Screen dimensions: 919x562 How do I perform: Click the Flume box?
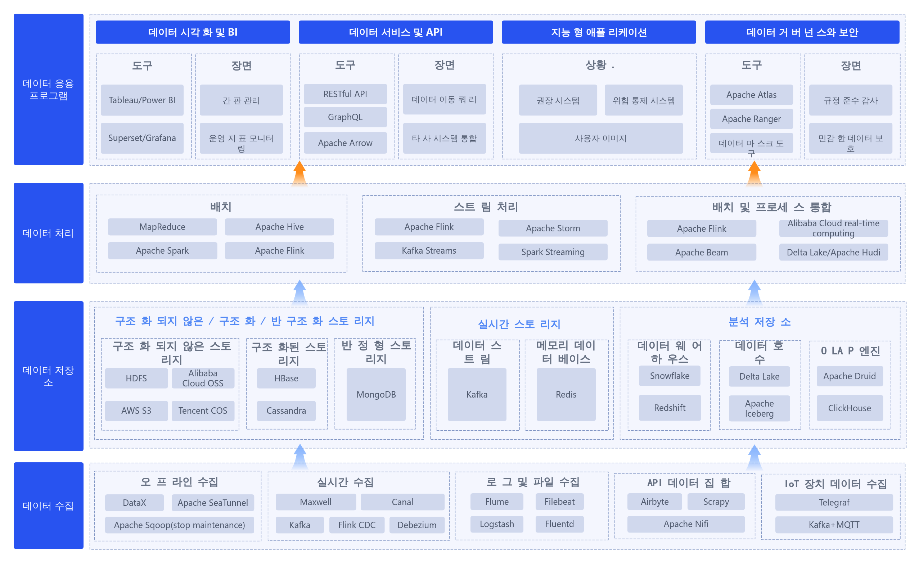coord(497,502)
